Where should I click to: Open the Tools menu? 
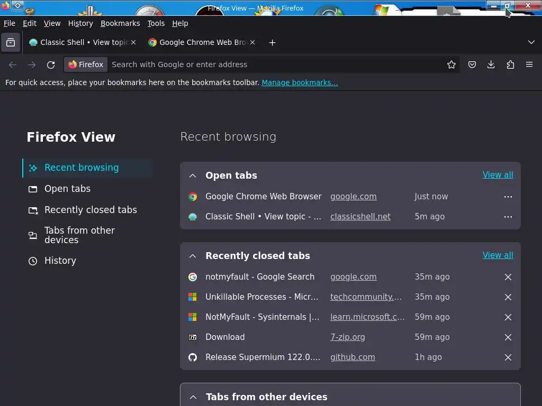point(156,23)
